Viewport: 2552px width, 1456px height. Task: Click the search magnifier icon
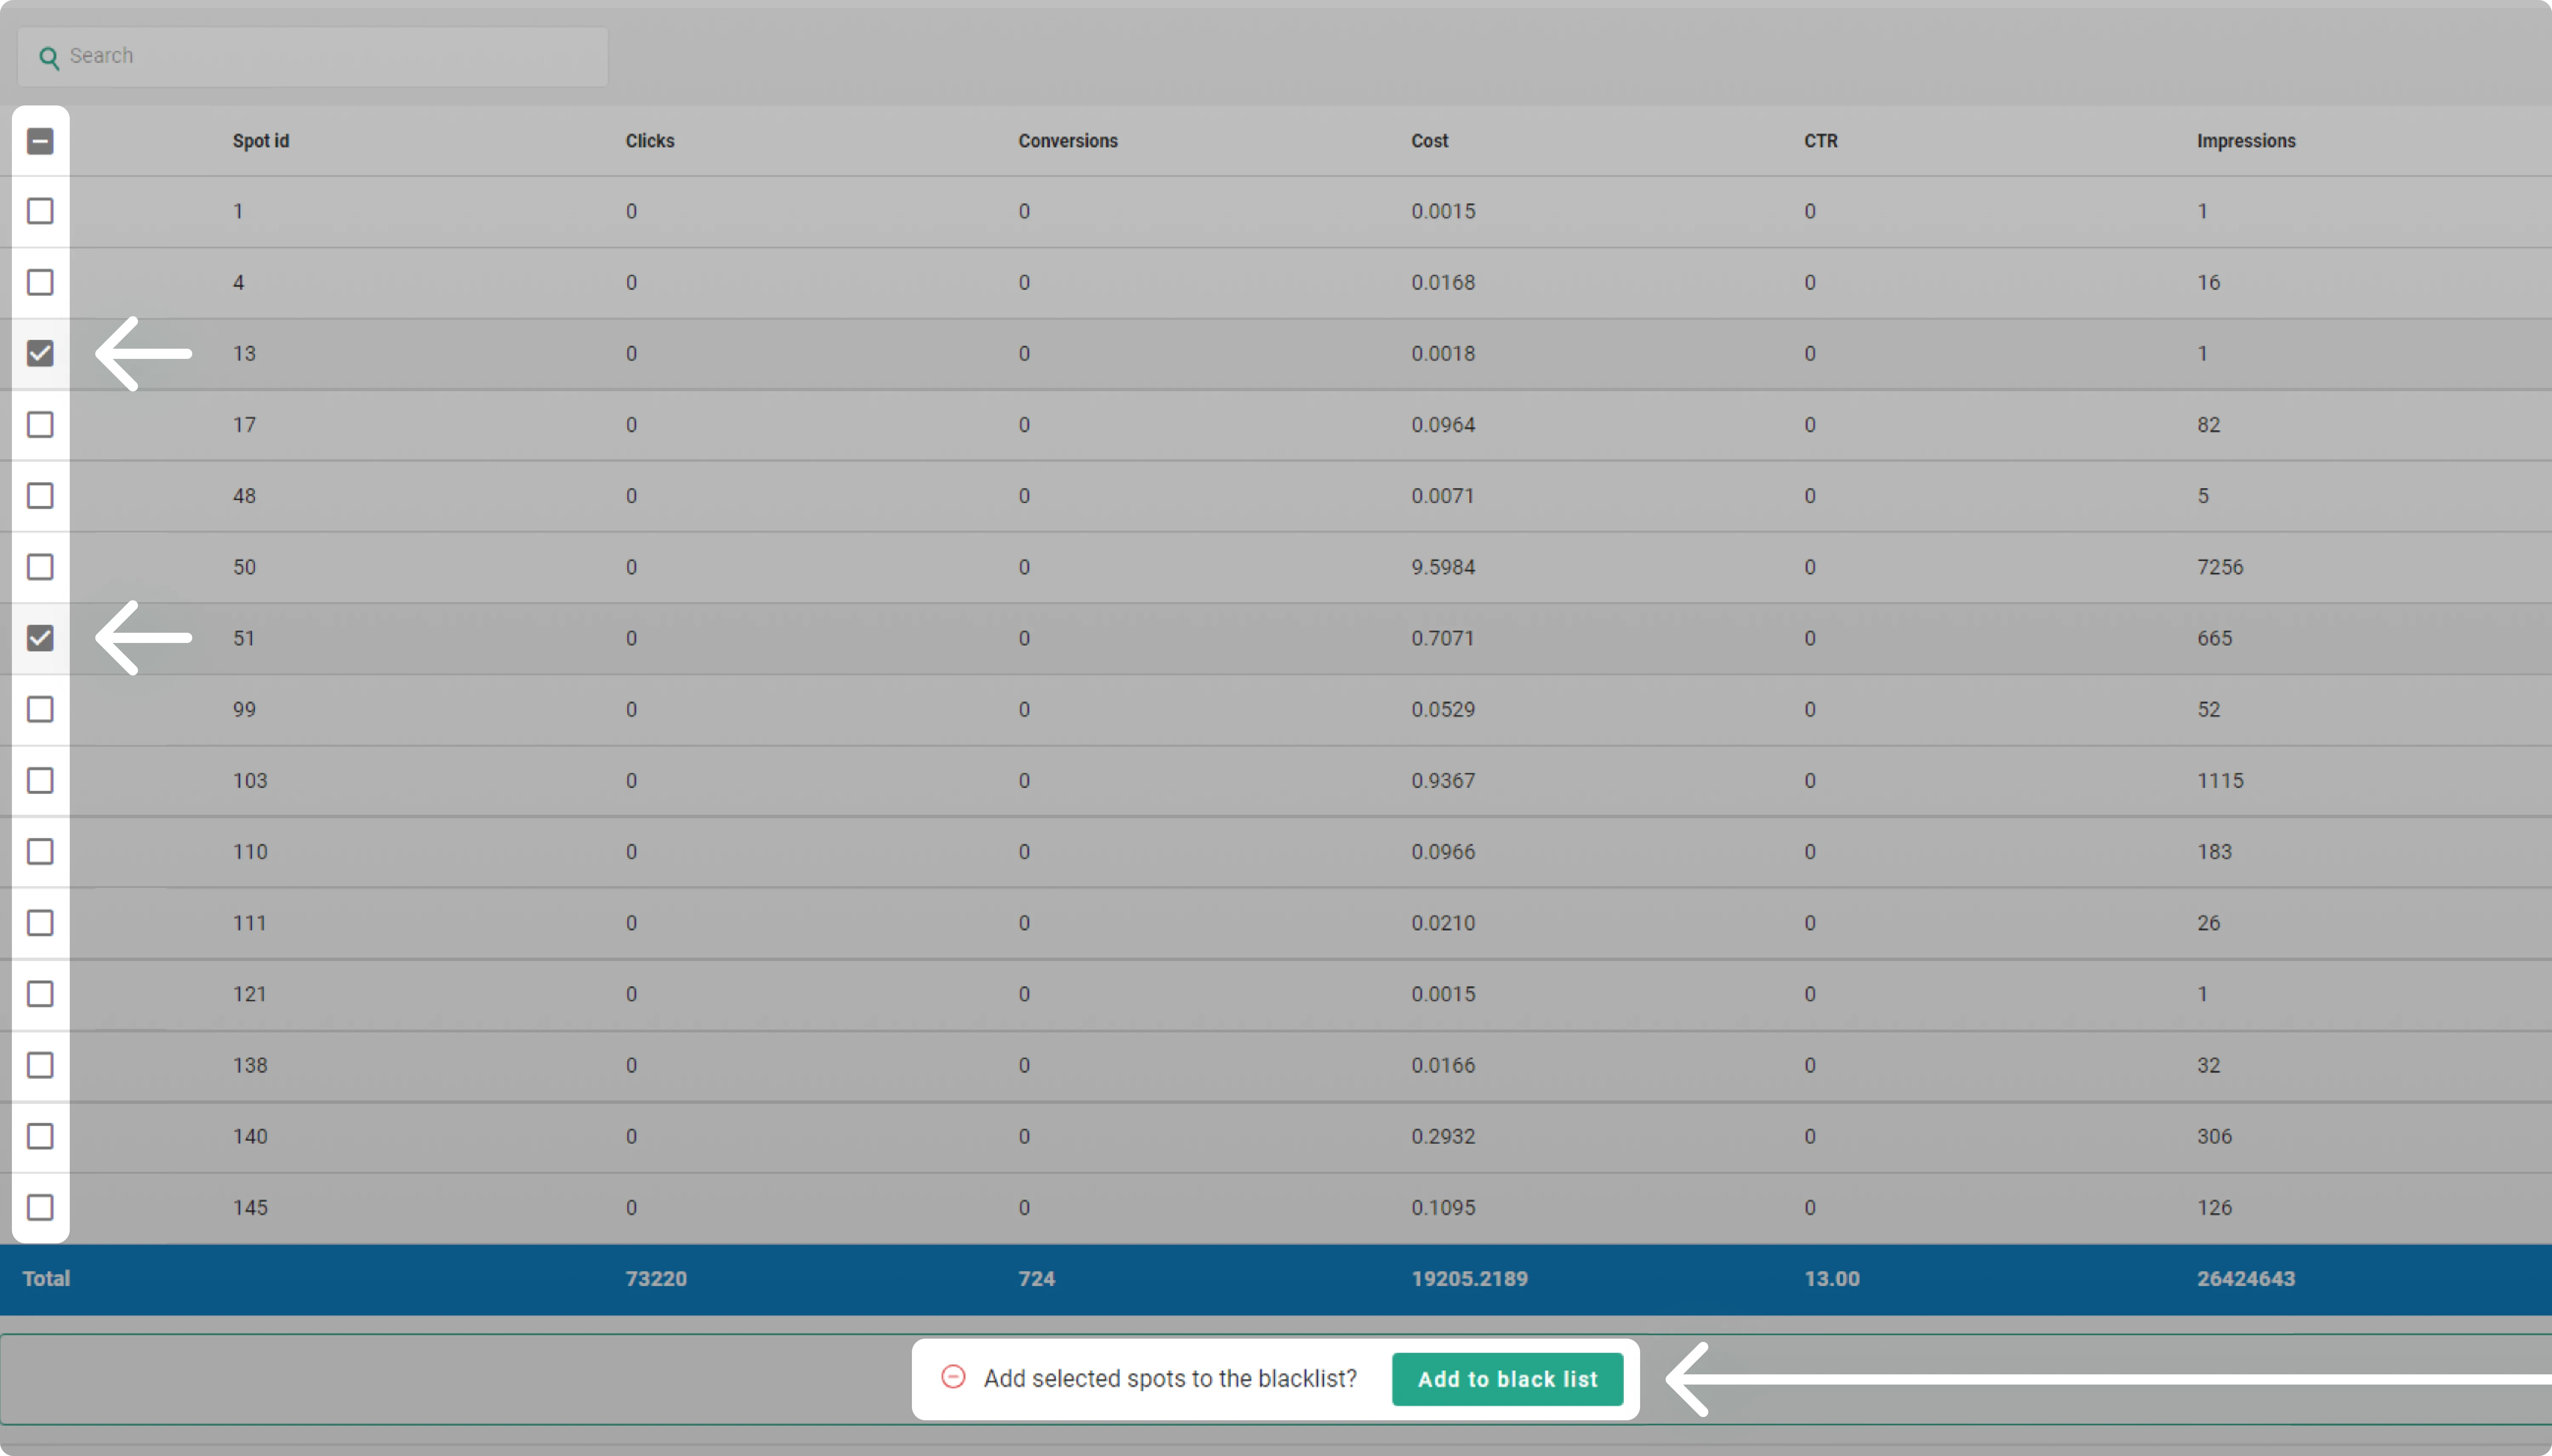[x=48, y=57]
